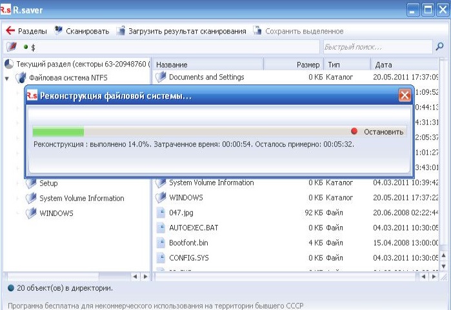Click the magnifier search icon

pos(439,46)
